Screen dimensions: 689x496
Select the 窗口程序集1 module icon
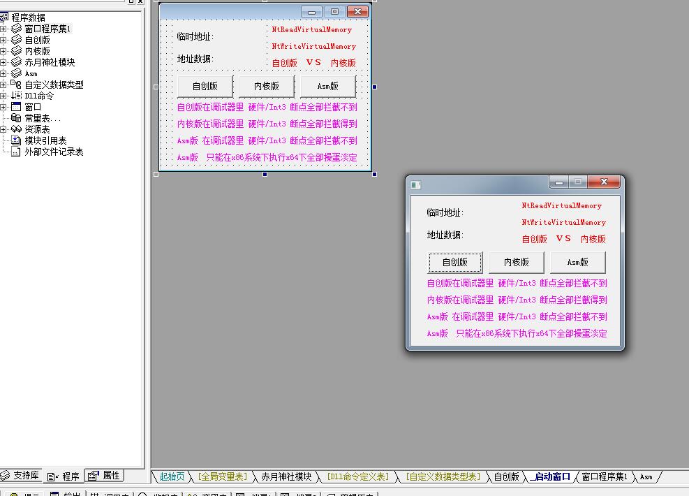pos(16,29)
